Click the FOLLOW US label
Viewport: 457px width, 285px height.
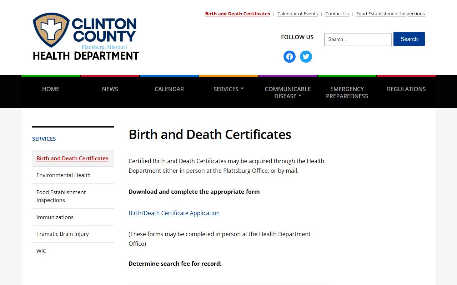pos(297,37)
